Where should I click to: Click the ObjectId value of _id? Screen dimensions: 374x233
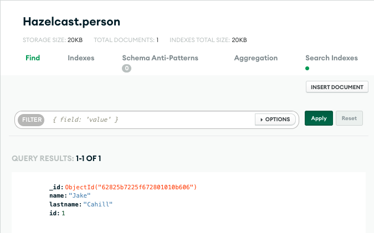click(131, 188)
